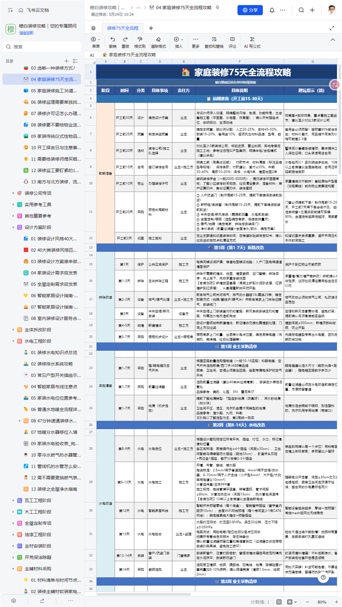Collapse the 水电工程阶段 folder
This screenshot has width=342, height=607.
click(13, 341)
